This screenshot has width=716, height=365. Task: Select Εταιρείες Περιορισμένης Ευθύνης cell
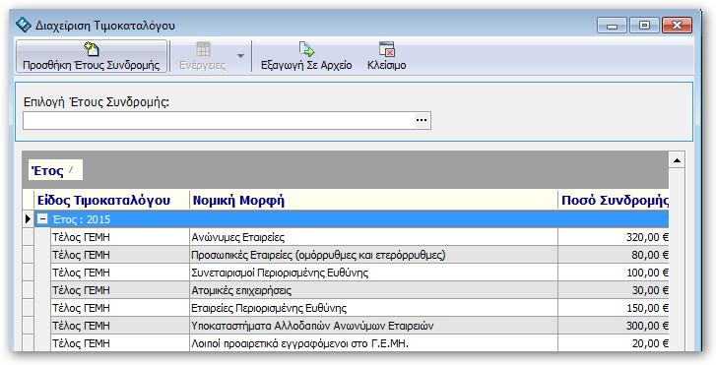373,308
